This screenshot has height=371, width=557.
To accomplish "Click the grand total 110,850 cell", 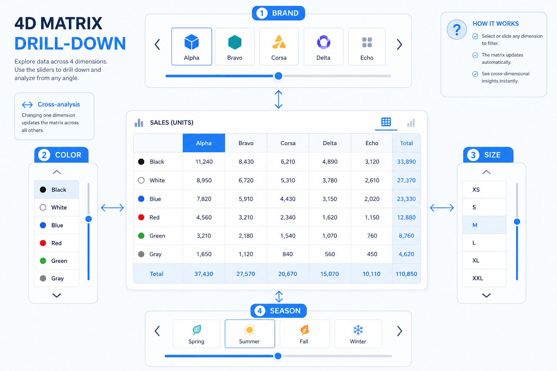I will pyautogui.click(x=406, y=274).
